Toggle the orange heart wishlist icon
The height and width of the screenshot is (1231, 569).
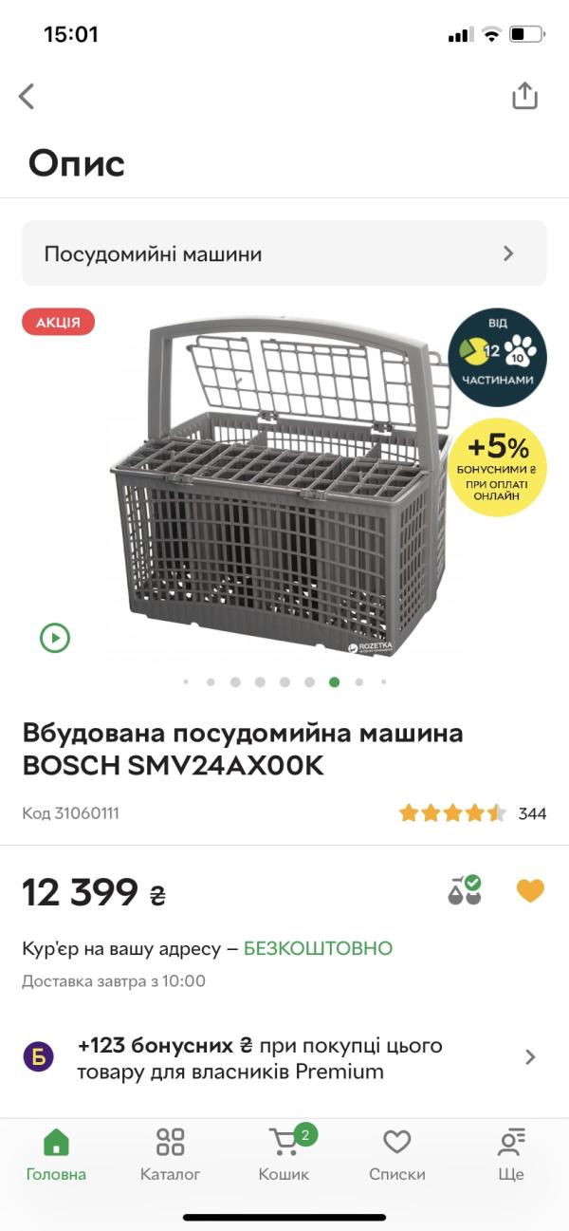tap(530, 890)
